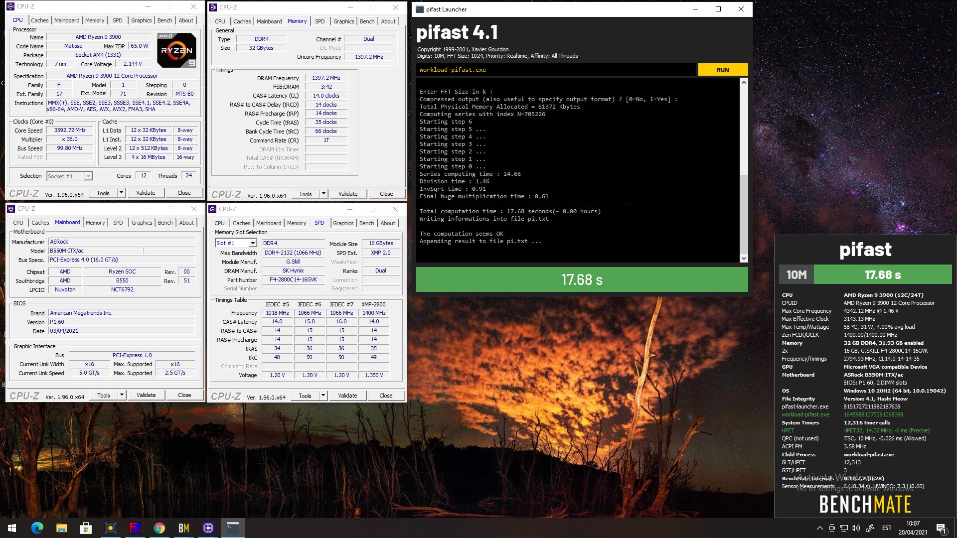Expand Tools arrow in SPD window
Image resolution: width=957 pixels, height=538 pixels.
coord(323,396)
